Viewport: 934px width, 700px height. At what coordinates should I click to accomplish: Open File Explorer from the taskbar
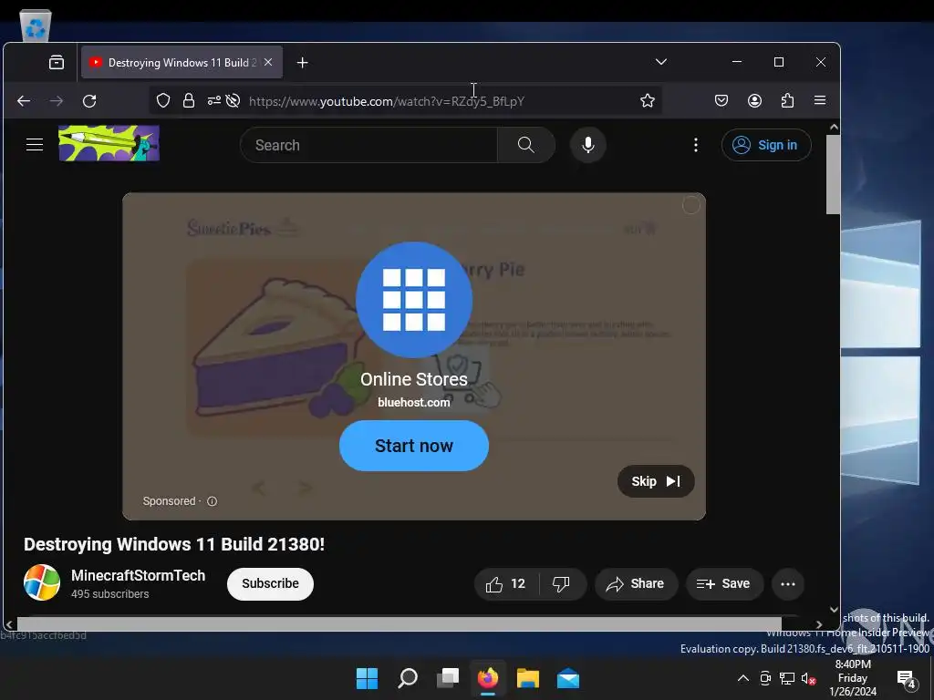pos(528,678)
